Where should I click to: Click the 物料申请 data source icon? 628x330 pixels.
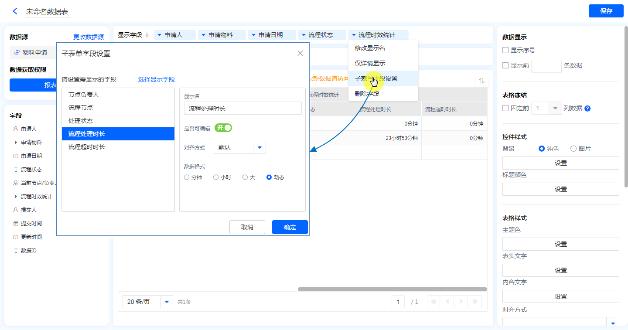click(x=17, y=52)
